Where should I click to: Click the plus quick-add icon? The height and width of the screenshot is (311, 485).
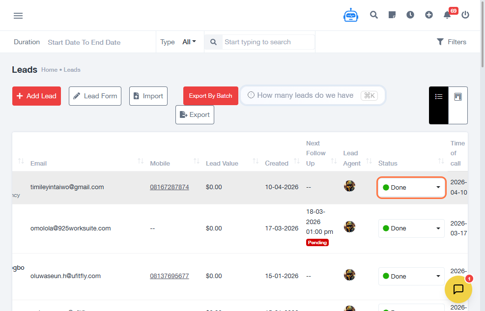tap(429, 15)
